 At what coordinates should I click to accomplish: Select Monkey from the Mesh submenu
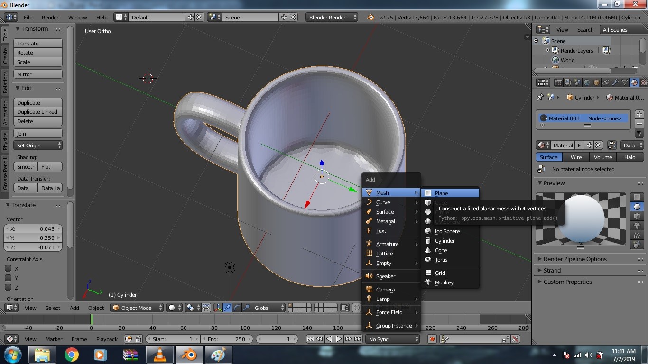(444, 282)
